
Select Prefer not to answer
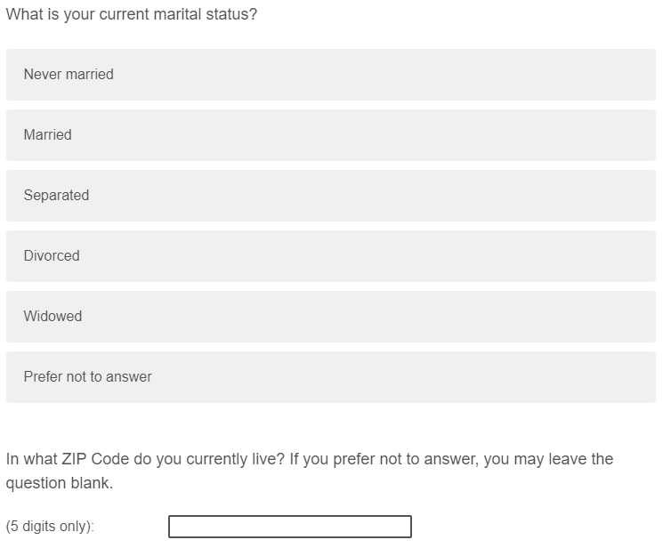point(330,377)
